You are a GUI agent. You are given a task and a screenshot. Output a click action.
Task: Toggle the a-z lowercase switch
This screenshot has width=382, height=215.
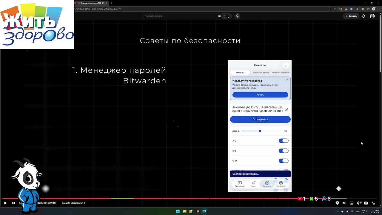point(284,151)
